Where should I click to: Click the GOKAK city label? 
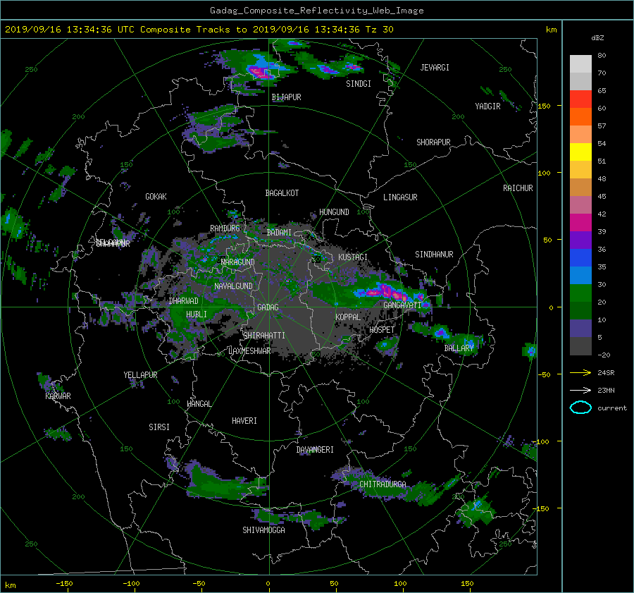click(156, 197)
